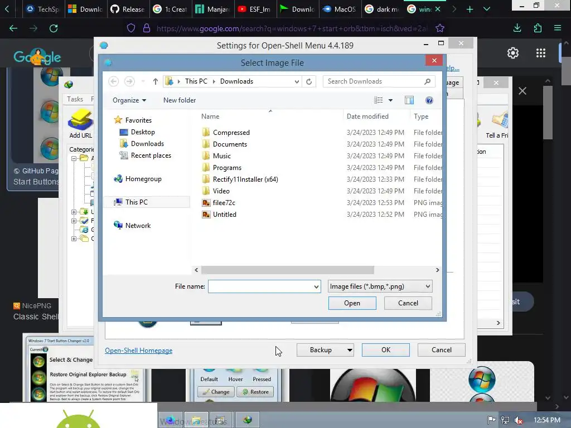Viewport: 571px width, 428px height.
Task: Click the horizontal scrollbar right arrow in file list
Action: pos(437,270)
